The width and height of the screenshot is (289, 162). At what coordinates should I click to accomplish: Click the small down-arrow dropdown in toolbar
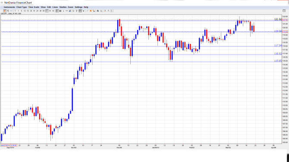(x=84, y=11)
